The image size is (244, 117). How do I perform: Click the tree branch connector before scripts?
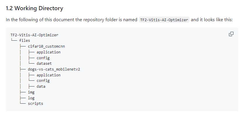click(x=23, y=104)
